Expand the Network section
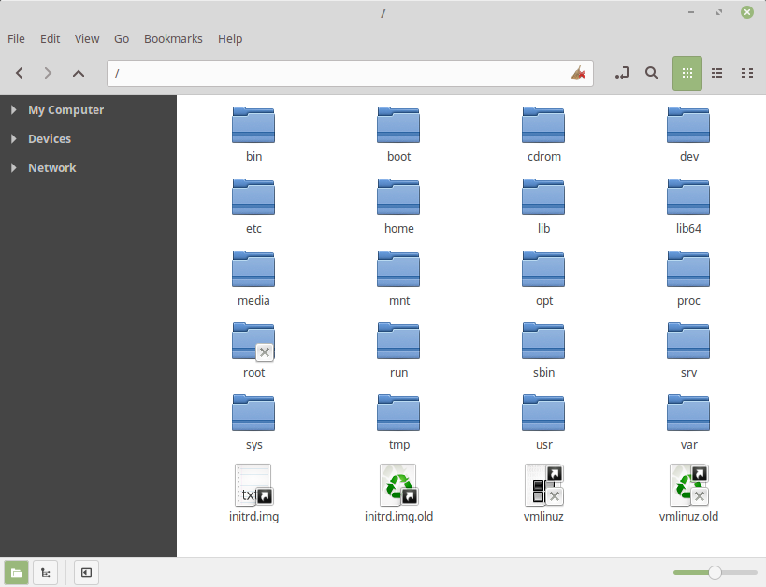Screen dimensions: 766x587 coord(12,167)
